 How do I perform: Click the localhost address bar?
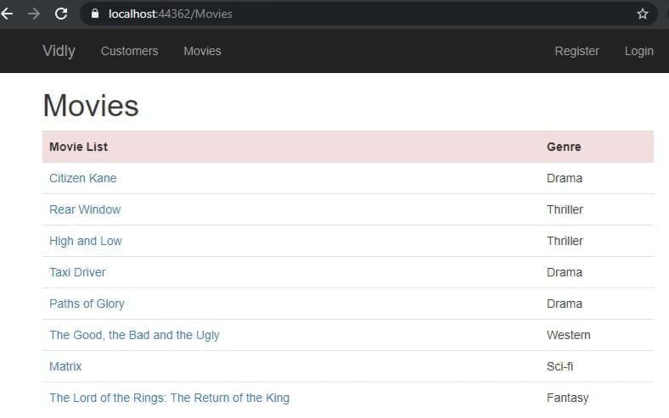(x=340, y=14)
